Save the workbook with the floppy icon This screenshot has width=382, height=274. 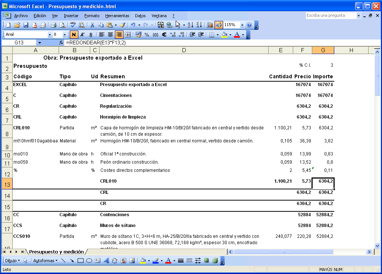coord(26,25)
